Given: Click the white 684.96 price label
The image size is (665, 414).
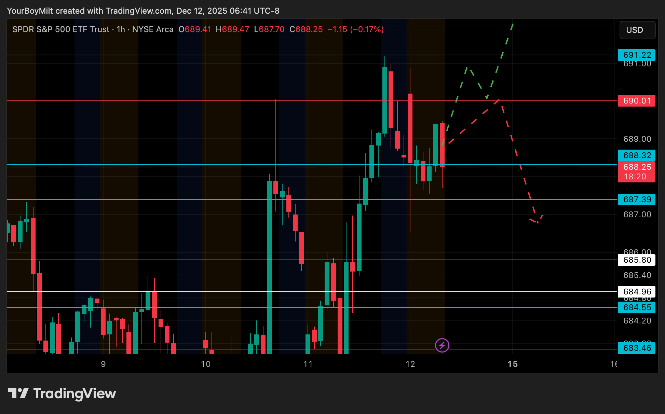Looking at the screenshot, I should (636, 292).
